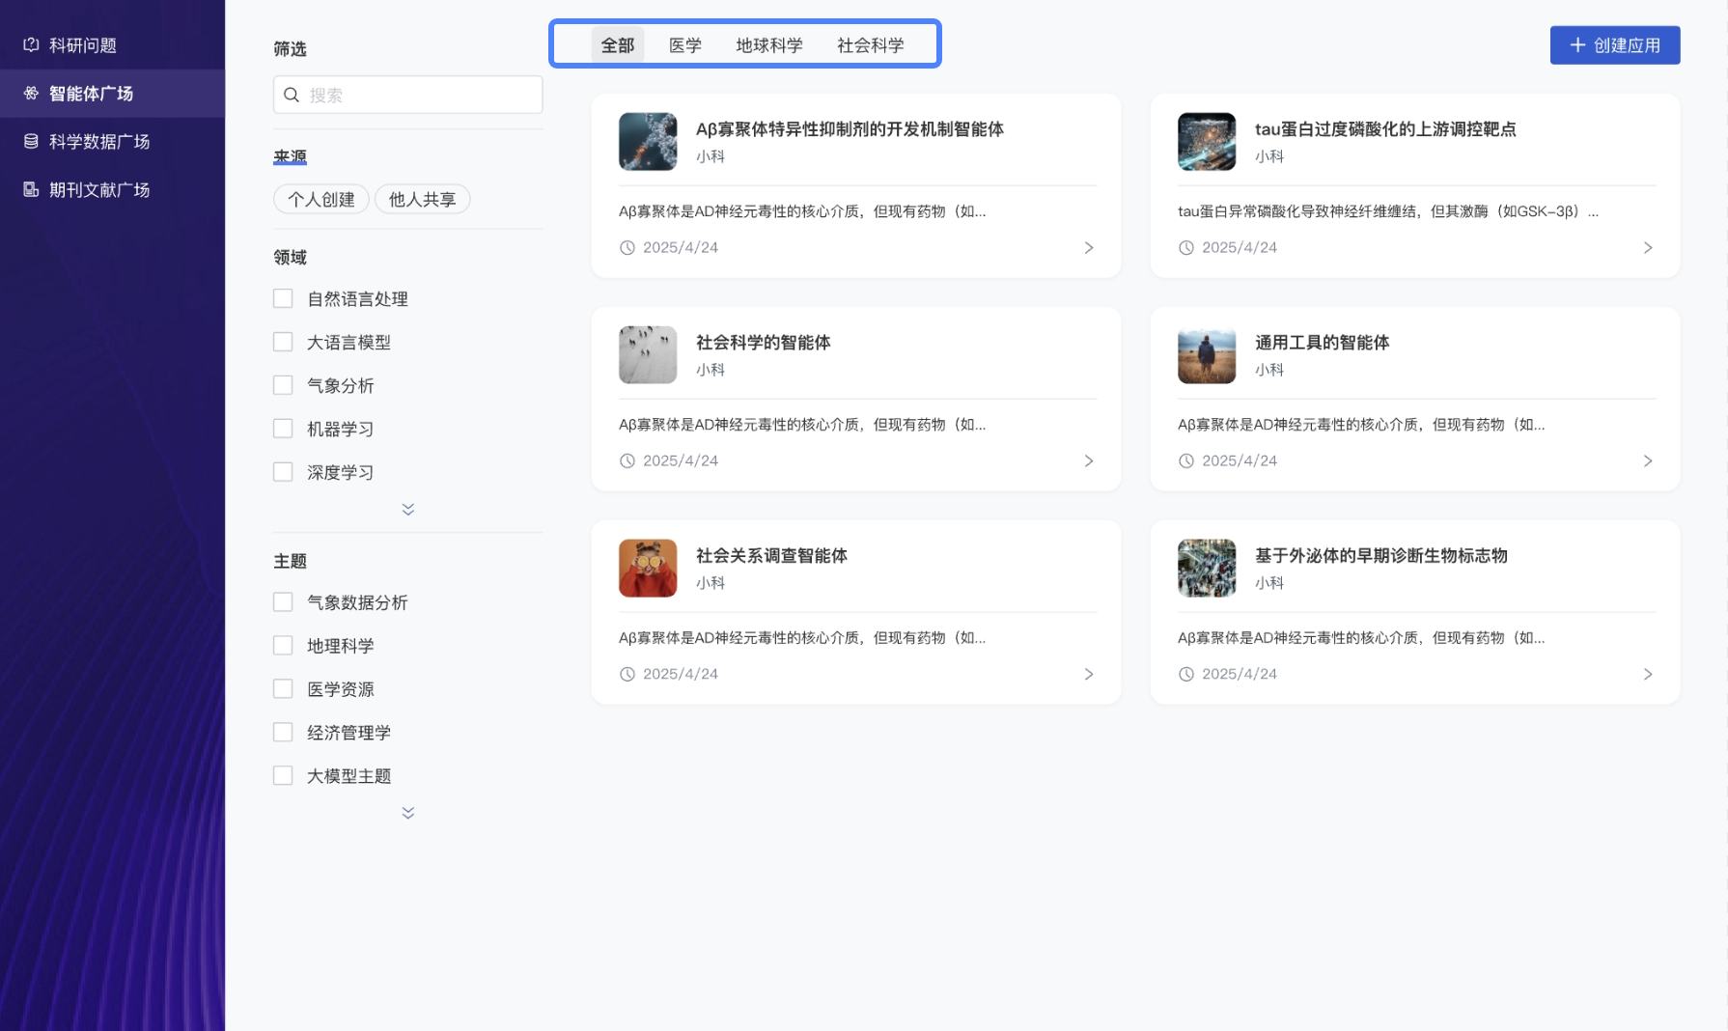This screenshot has width=1728, height=1031.
Task: Expand additional 主题 filters
Action: (x=407, y=812)
